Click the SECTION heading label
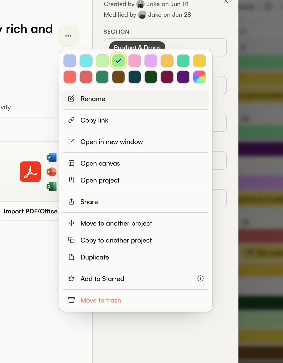 click(116, 32)
